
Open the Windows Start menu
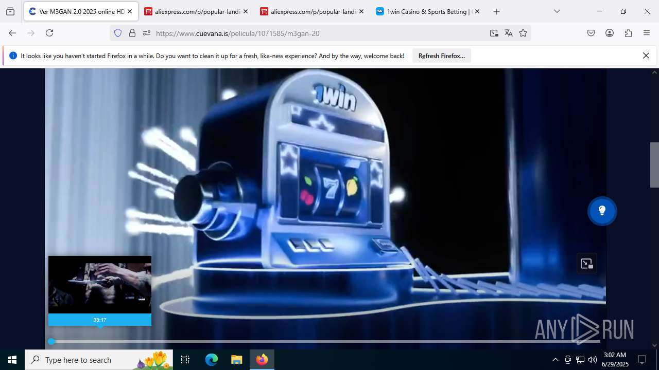pos(12,360)
